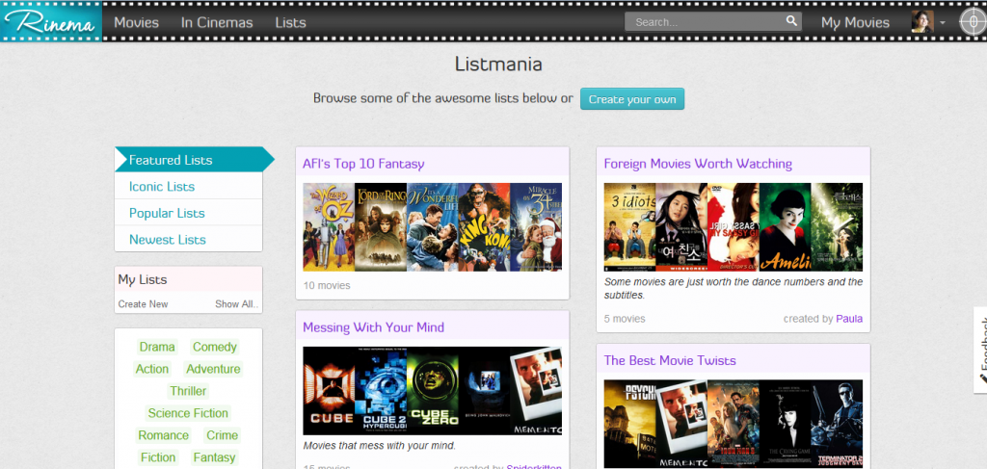Open the user avatar picture
This screenshot has height=469, width=987.
(922, 22)
